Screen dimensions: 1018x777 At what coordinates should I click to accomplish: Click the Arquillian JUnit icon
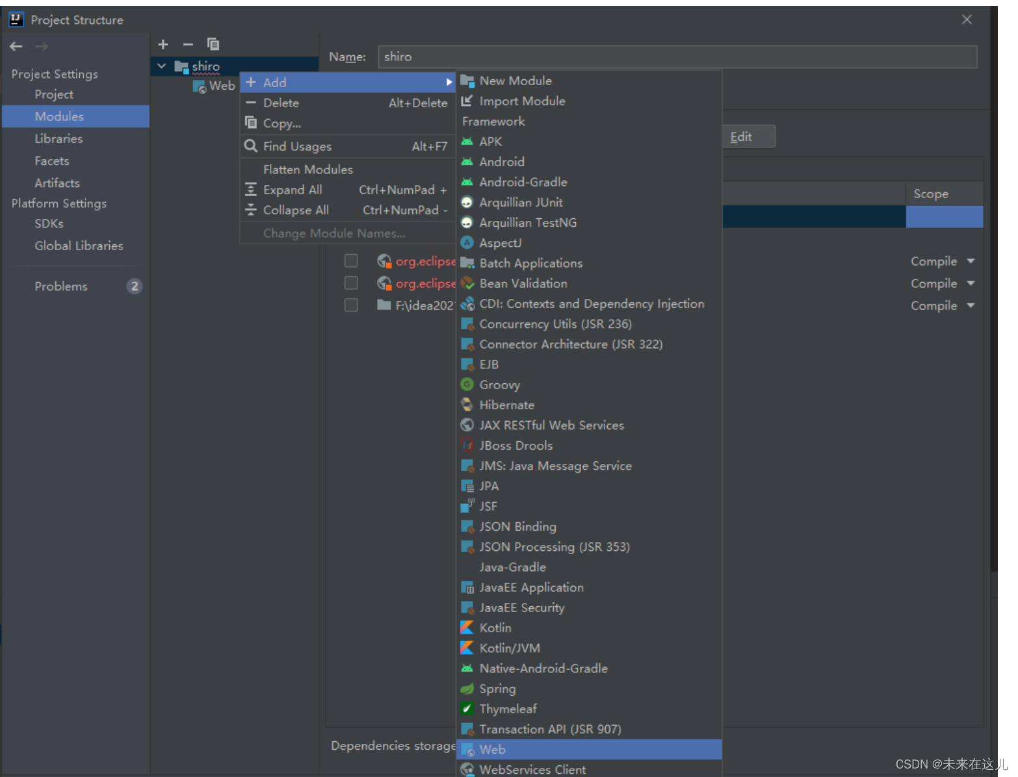tap(467, 203)
